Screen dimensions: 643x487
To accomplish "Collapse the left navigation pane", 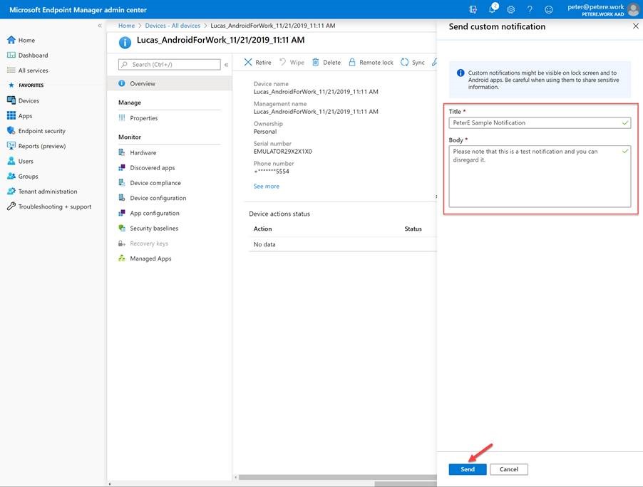I will pos(100,26).
